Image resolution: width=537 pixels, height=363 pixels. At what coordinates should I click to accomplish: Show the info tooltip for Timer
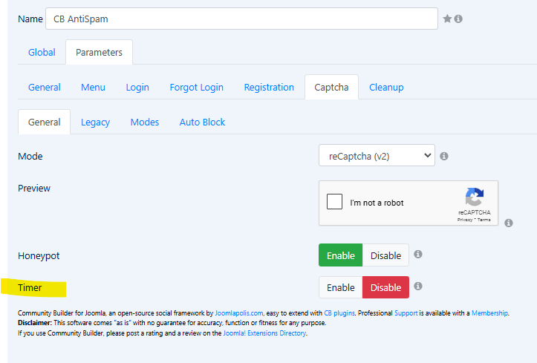click(x=418, y=286)
